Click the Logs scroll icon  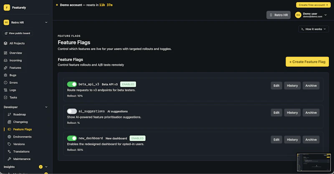pyautogui.click(x=5, y=90)
